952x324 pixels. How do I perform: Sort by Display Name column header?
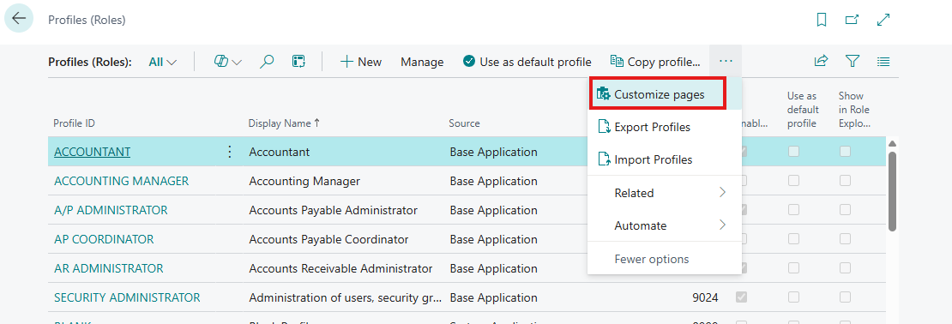(284, 123)
